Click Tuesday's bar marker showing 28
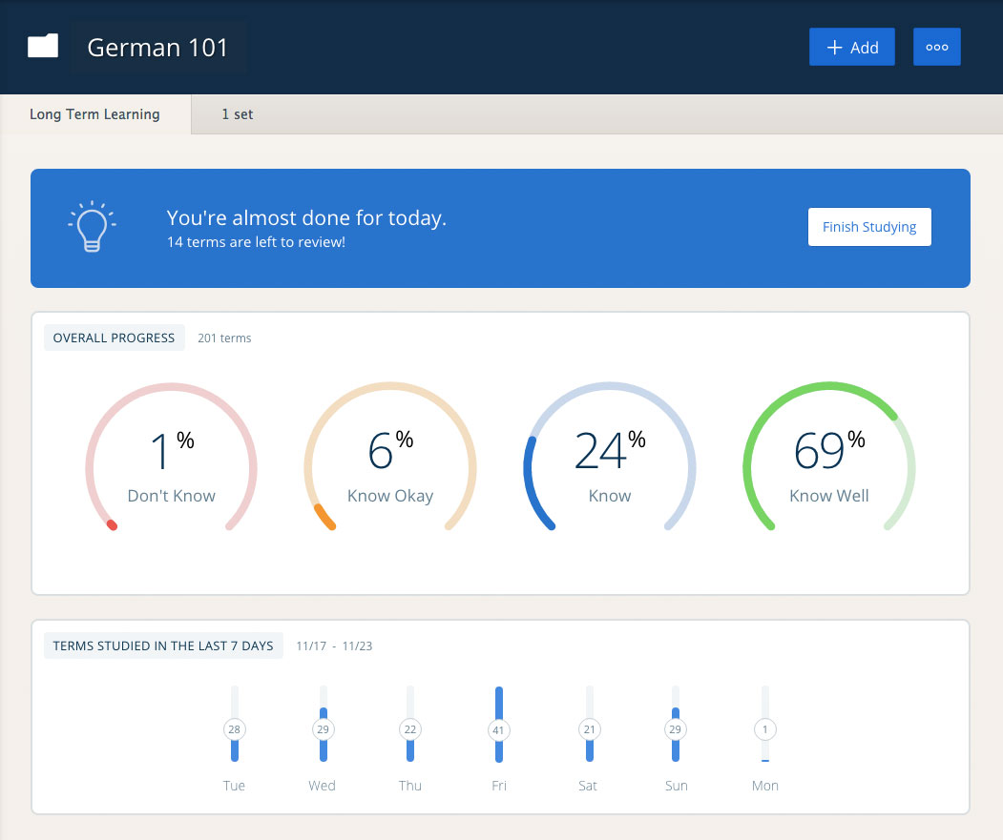The width and height of the screenshot is (1003, 840). 234,729
